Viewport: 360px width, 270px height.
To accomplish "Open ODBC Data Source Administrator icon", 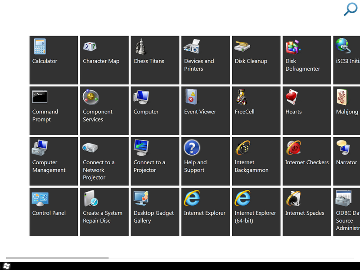I will click(x=343, y=198).
